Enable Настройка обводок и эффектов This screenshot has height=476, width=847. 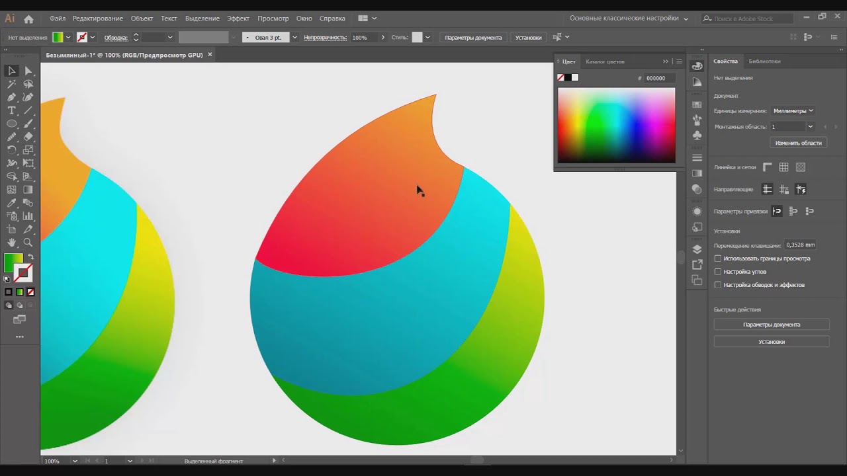[x=718, y=284]
